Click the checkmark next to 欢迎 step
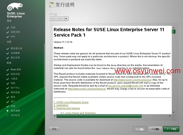 (x=8, y=28)
